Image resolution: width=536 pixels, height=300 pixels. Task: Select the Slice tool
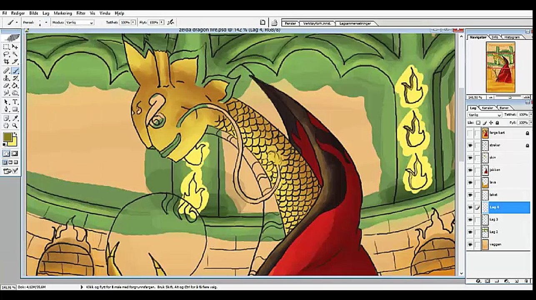[15, 62]
